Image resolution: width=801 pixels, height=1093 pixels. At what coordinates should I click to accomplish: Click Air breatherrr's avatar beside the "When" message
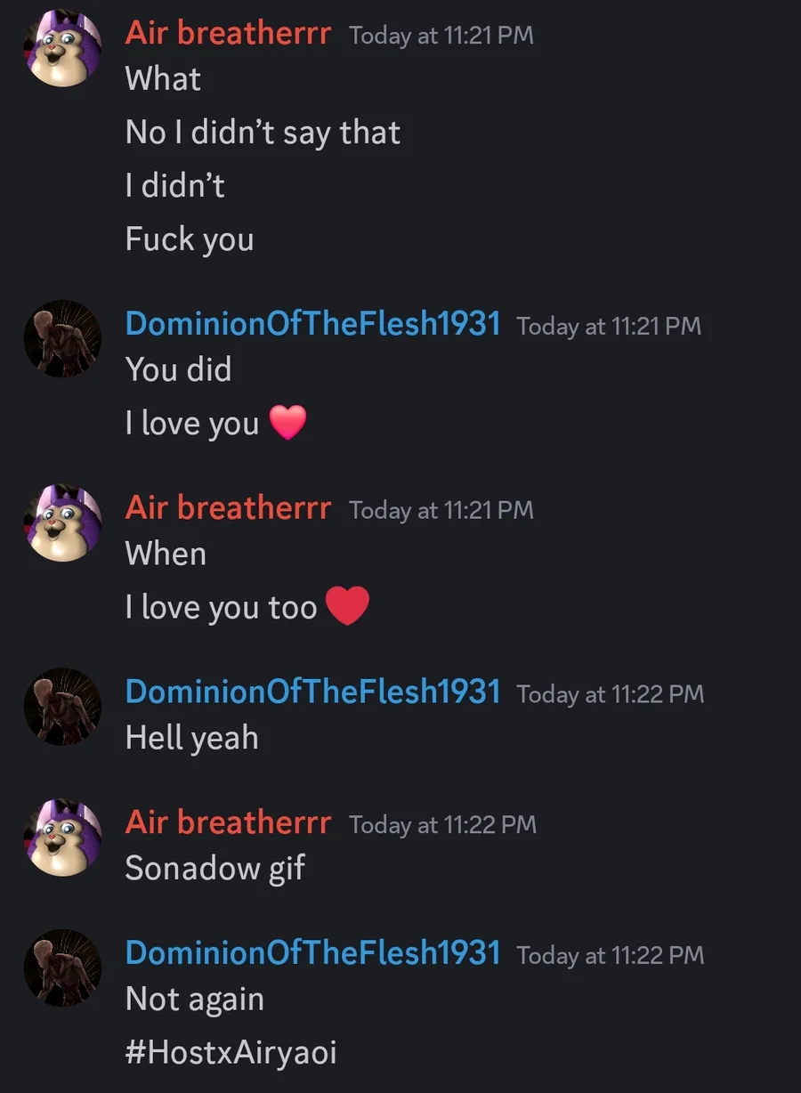(62, 523)
